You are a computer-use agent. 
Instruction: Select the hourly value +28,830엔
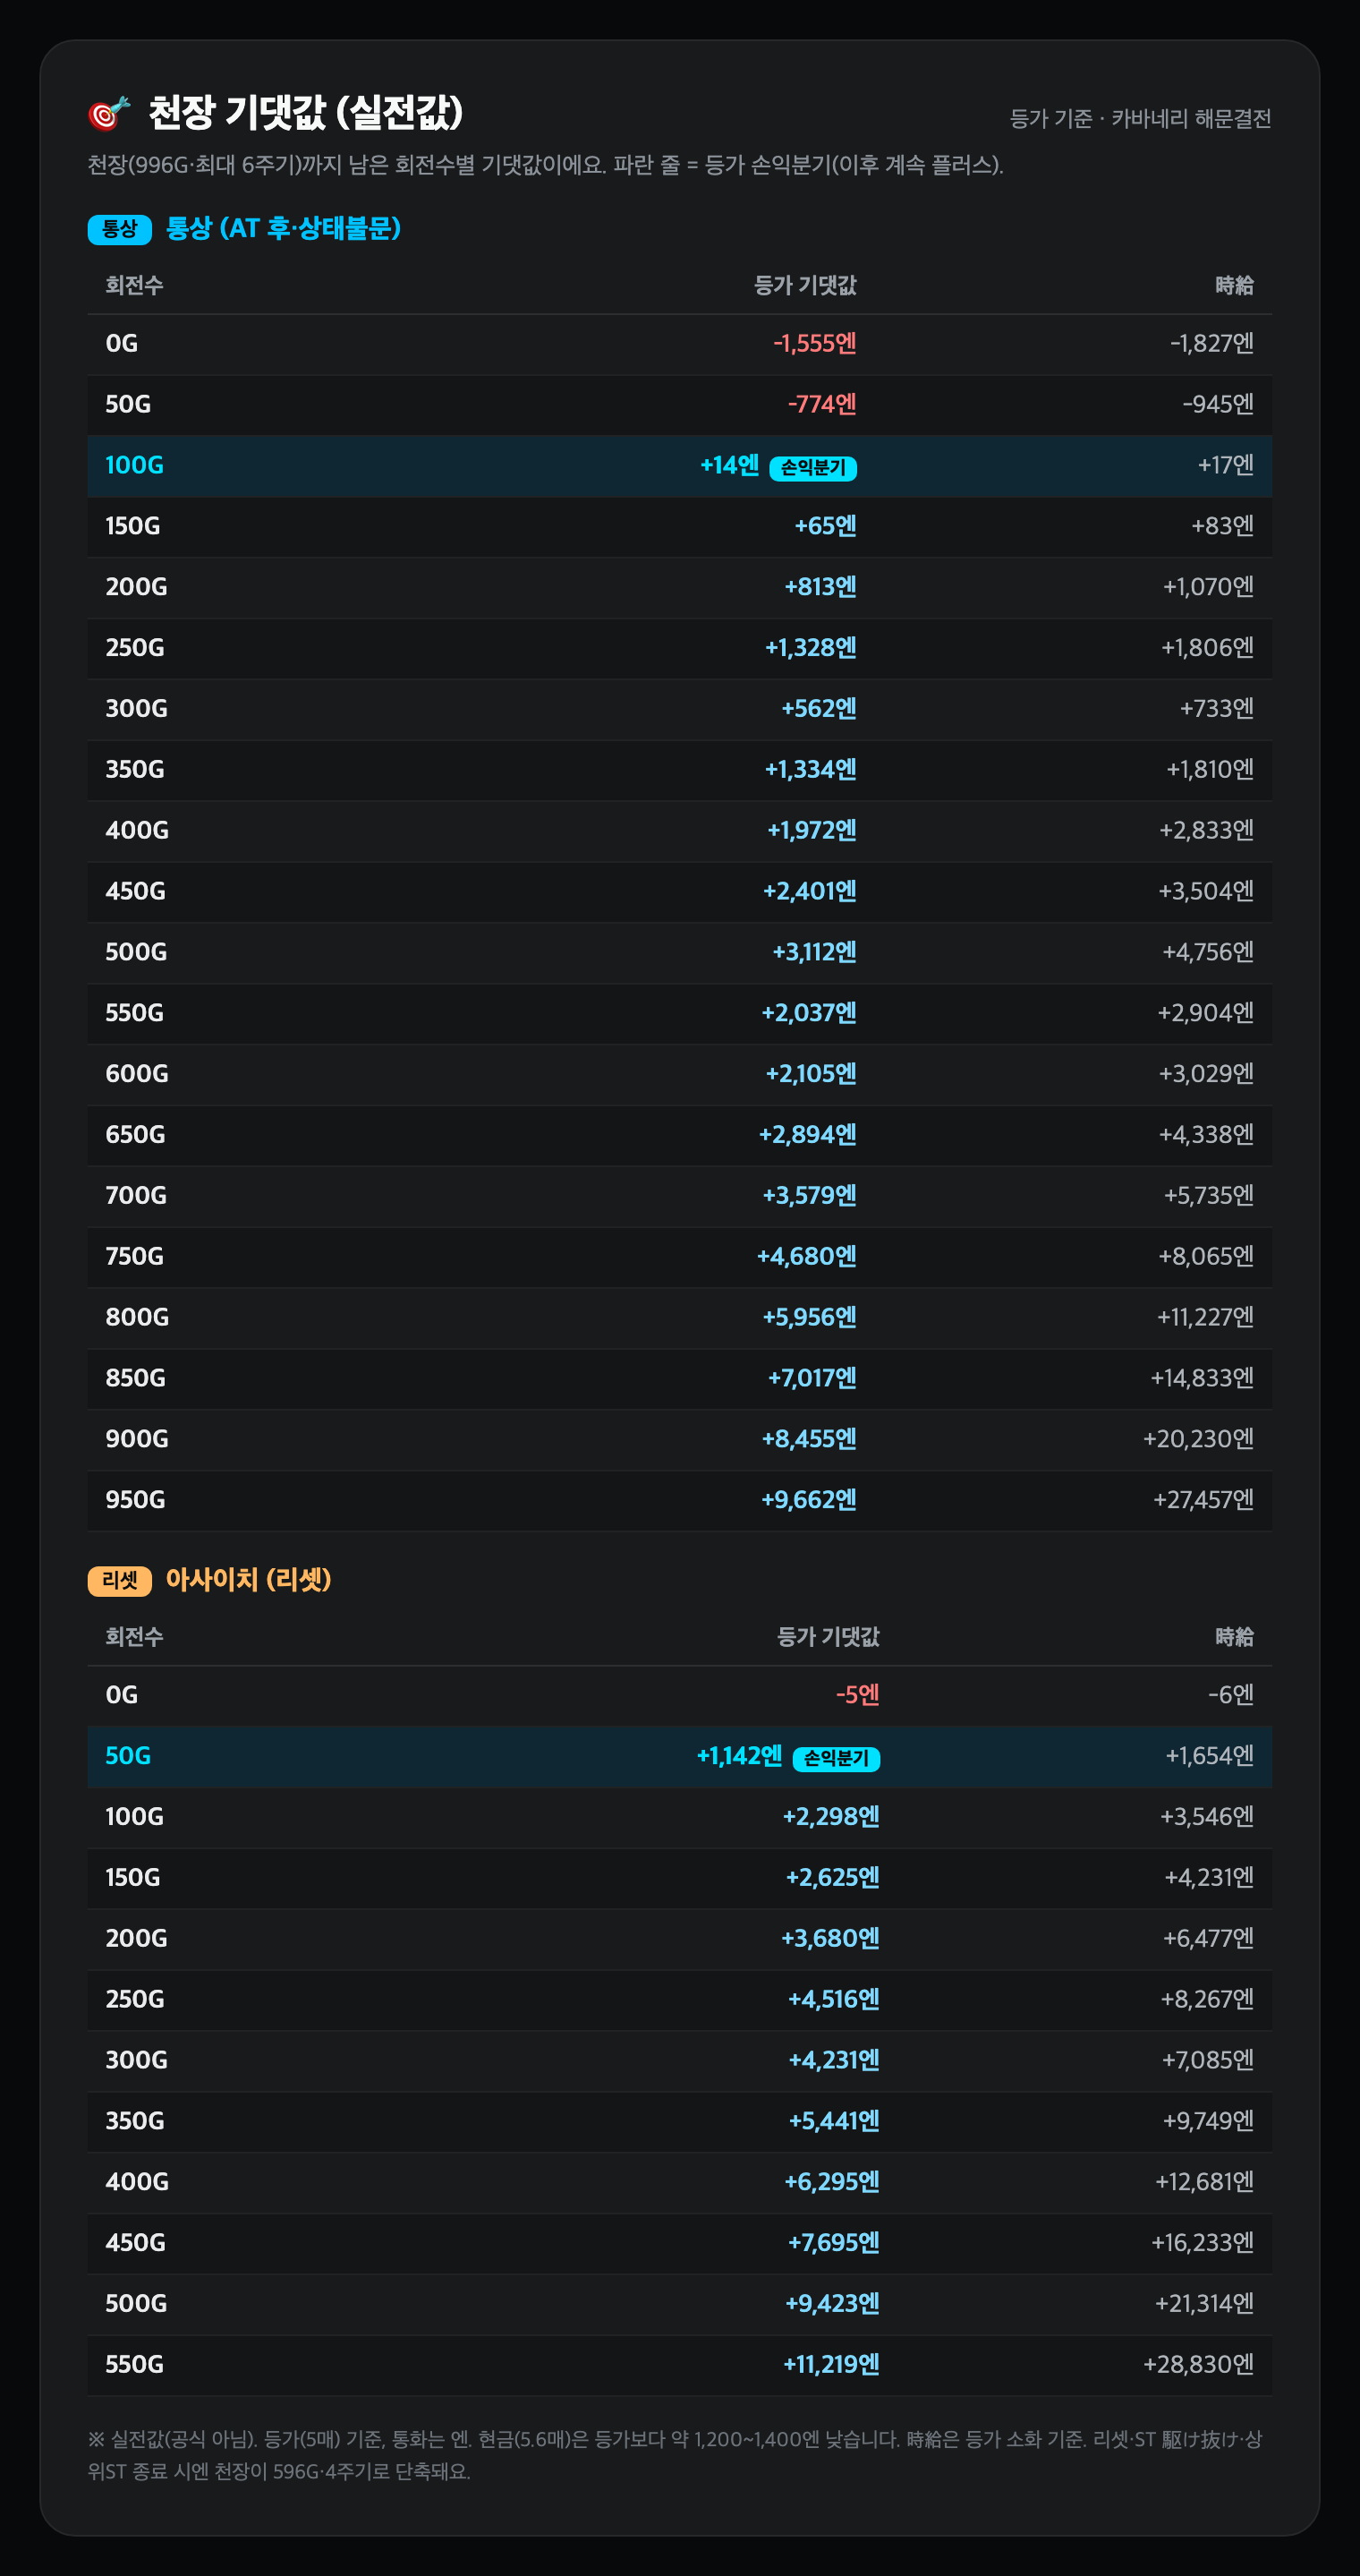(1198, 2366)
